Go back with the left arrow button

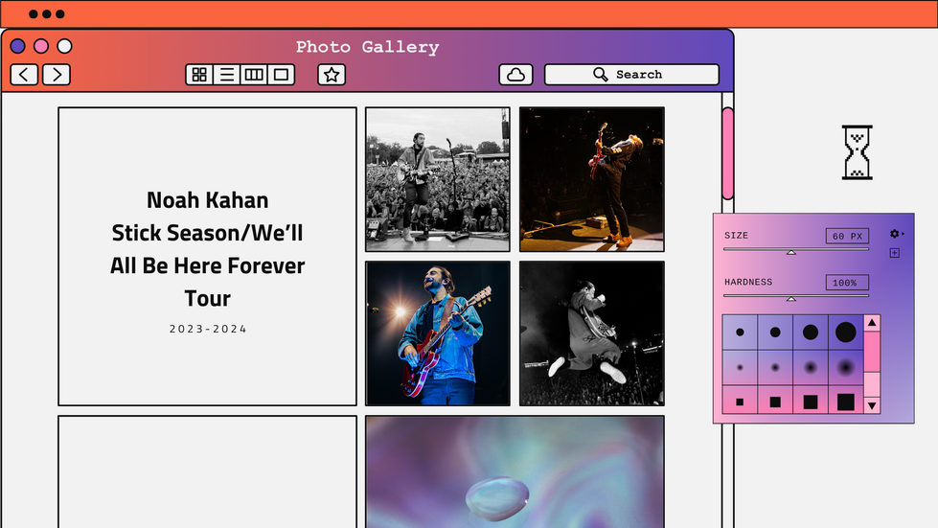click(25, 75)
